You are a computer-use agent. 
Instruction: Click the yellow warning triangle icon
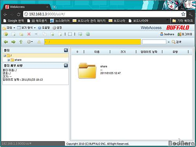pyautogui.click(x=39, y=42)
